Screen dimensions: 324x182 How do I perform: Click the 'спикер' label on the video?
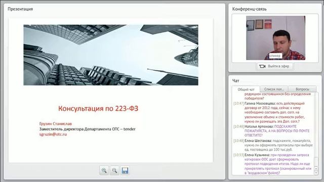click(x=275, y=56)
